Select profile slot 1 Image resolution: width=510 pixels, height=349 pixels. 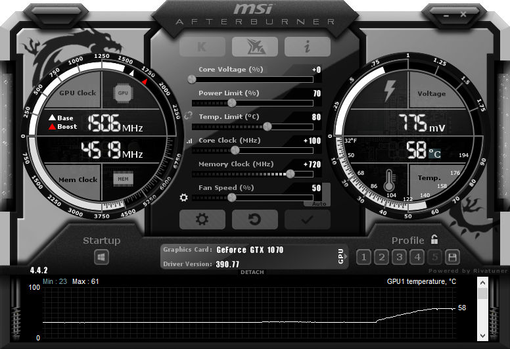(363, 257)
